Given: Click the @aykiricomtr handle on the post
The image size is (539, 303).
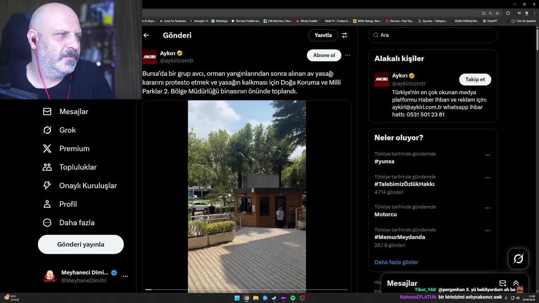Looking at the screenshot, I should [176, 61].
